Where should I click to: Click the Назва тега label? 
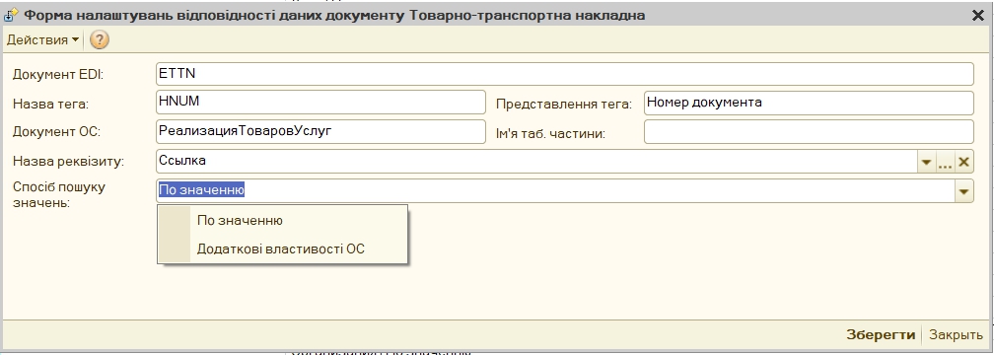(x=50, y=104)
